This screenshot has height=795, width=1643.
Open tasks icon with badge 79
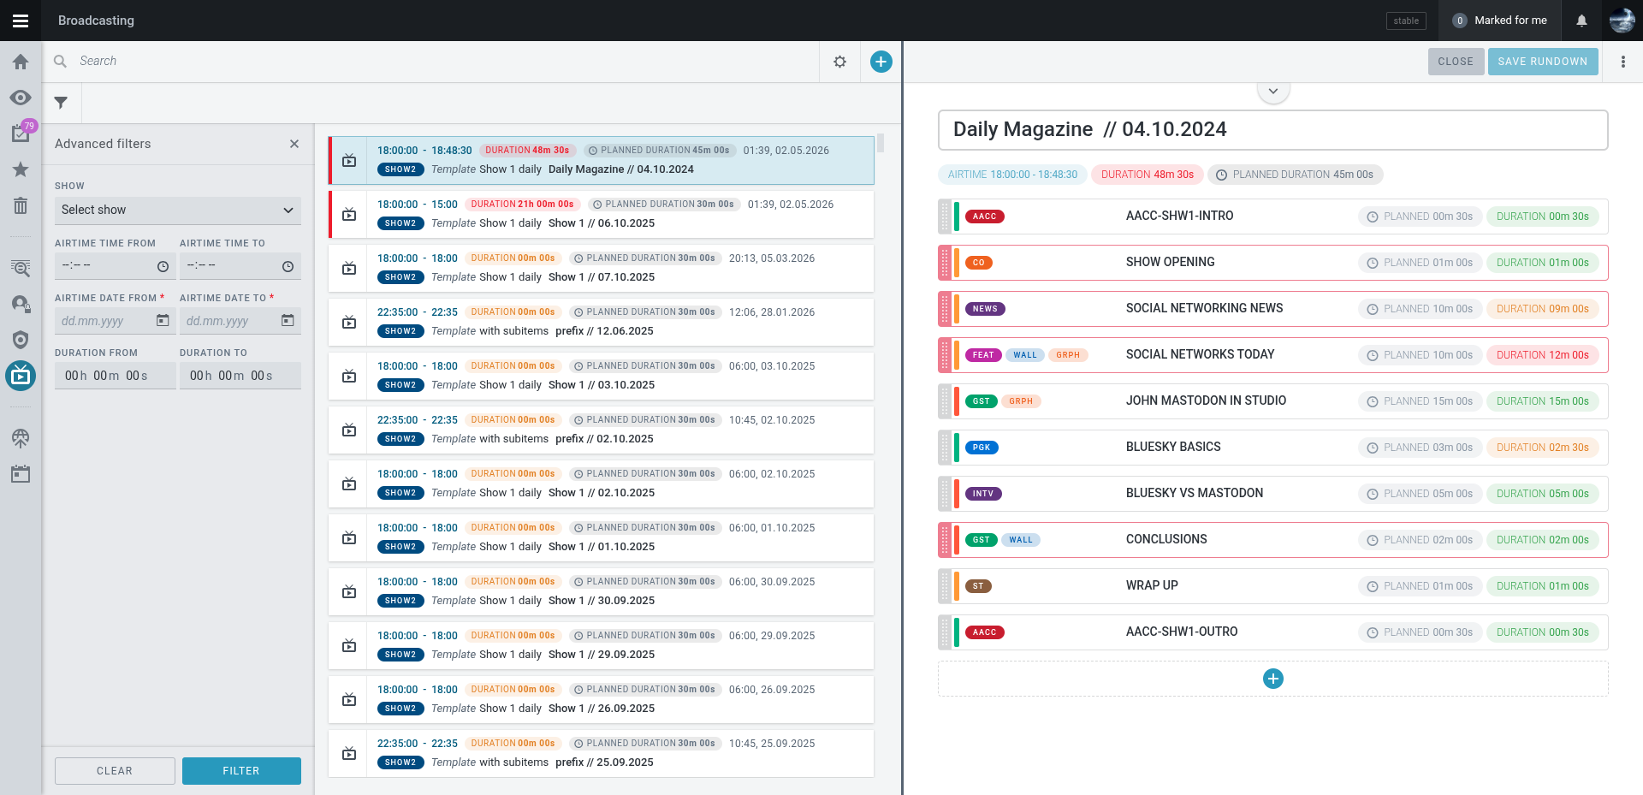[21, 133]
